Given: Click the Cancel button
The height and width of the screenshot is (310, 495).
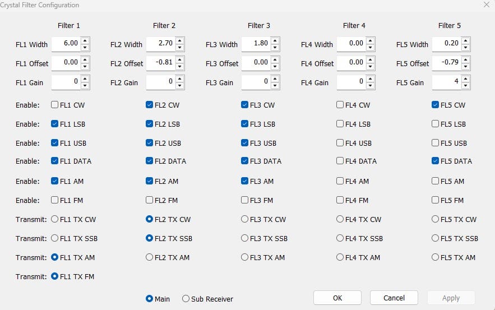Looking at the screenshot, I should [394, 298].
